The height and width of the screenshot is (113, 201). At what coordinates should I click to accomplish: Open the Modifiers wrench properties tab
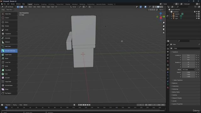[x=168, y=72]
